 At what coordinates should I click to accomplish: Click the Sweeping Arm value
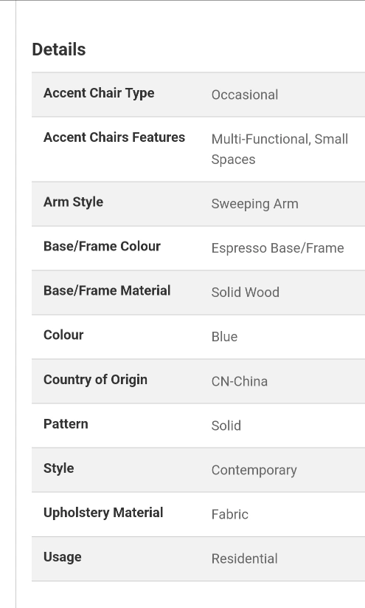pos(254,204)
